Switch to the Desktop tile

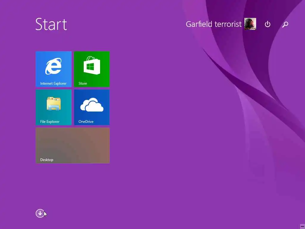73,146
